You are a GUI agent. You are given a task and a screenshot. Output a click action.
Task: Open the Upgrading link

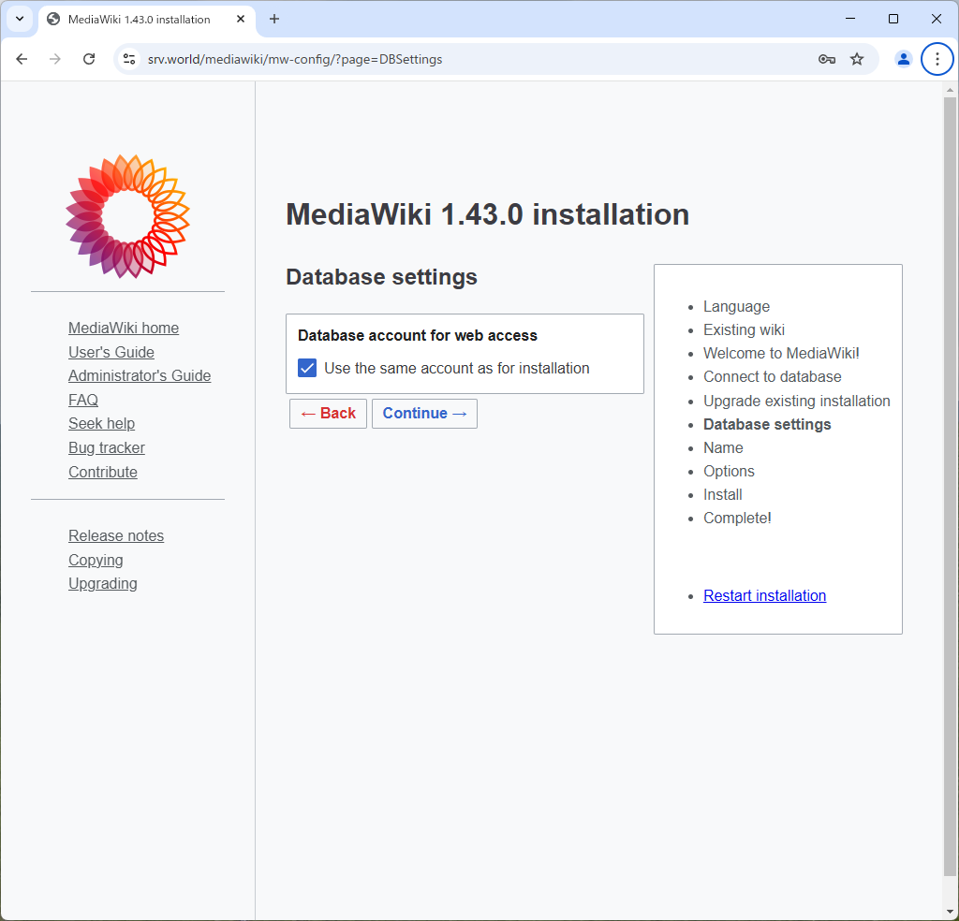tap(103, 584)
